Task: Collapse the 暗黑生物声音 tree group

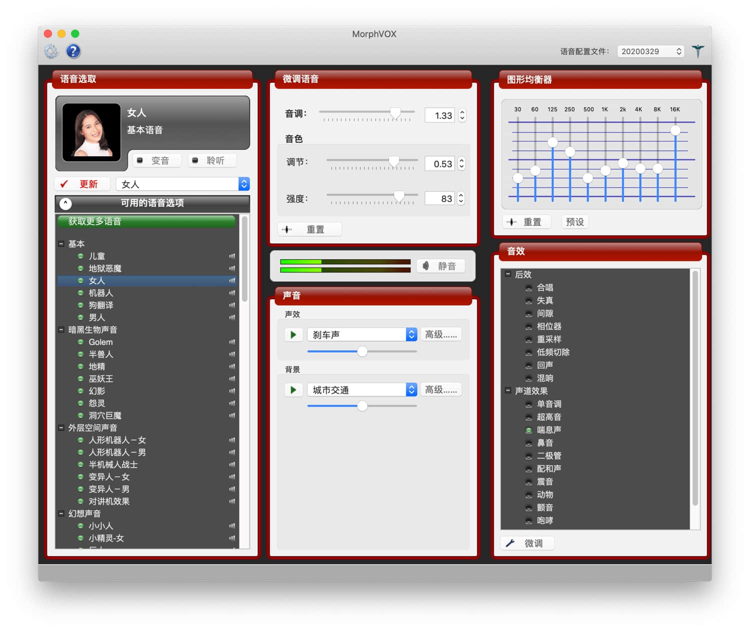Action: click(61, 330)
